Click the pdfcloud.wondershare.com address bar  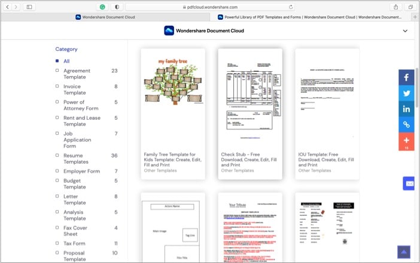(211, 7)
